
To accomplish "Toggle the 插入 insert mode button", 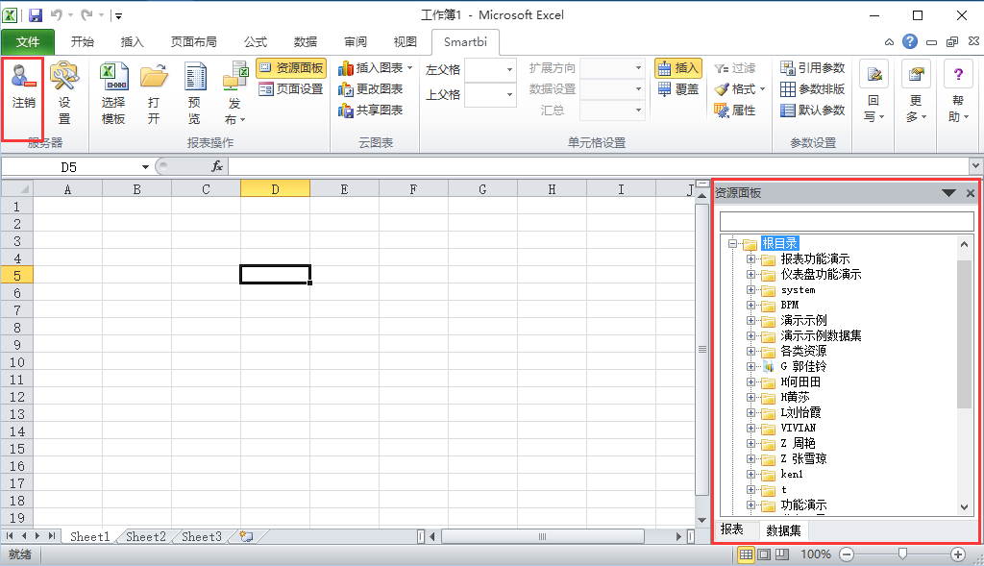I will coord(677,68).
